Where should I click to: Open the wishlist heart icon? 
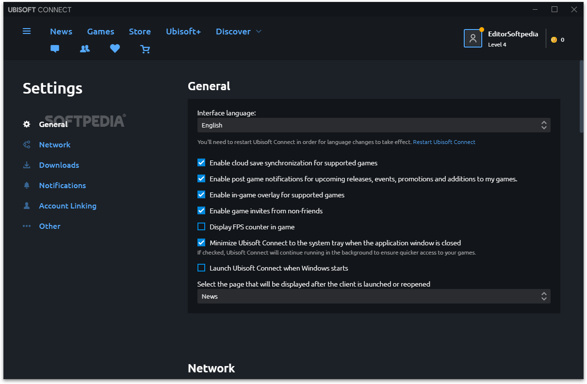click(114, 48)
